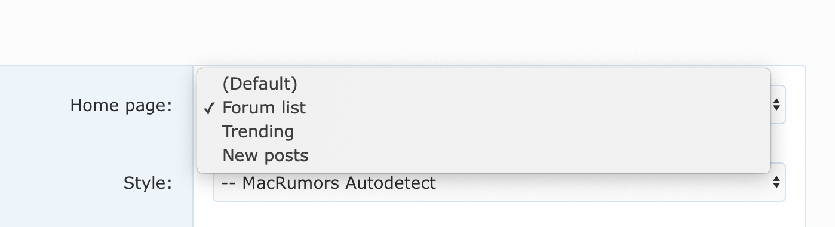Image resolution: width=835 pixels, height=227 pixels.
Task: Click the Home page label
Action: (x=121, y=106)
